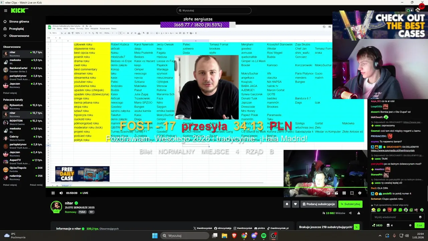Image resolution: width=428 pixels, height=241 pixels.
Task: Insert the first emote in chat quick row
Action: coord(373,210)
